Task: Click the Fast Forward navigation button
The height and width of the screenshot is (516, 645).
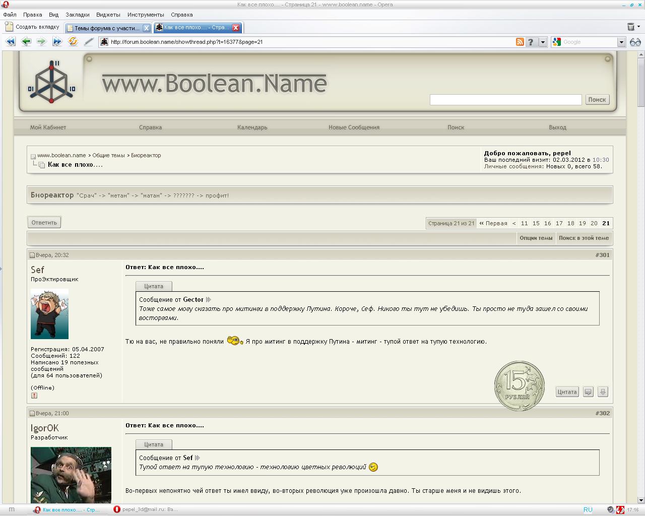Action: pos(57,42)
